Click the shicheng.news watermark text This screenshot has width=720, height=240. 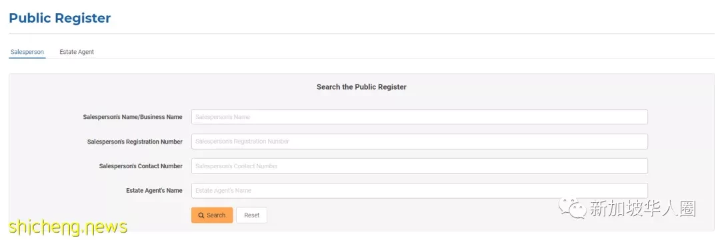coord(67,227)
